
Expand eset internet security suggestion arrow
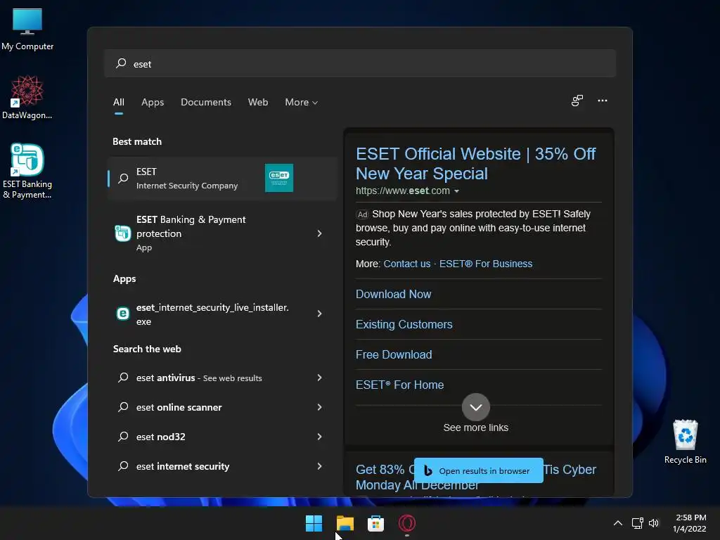(320, 466)
